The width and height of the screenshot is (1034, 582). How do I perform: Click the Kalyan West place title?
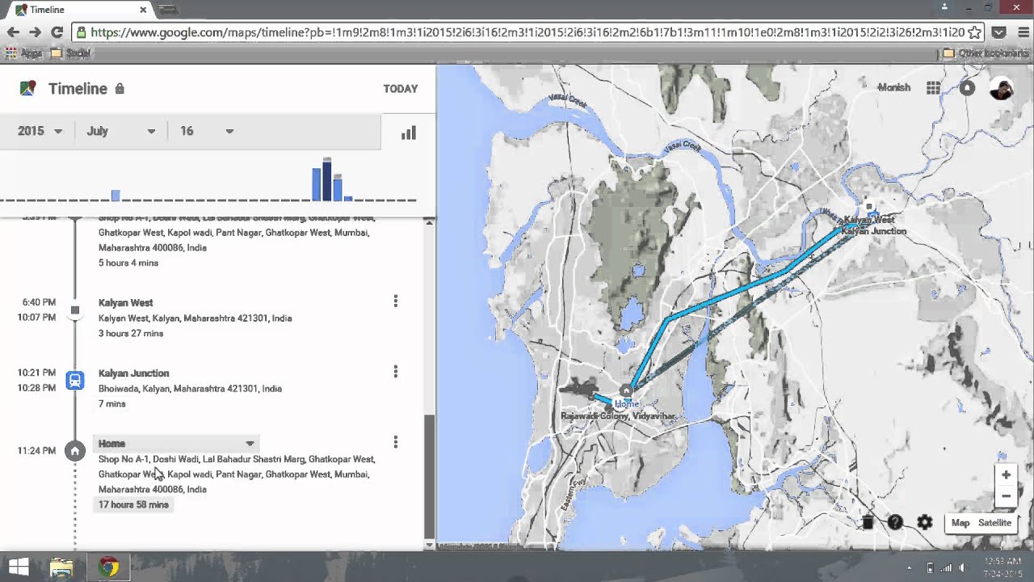point(125,302)
